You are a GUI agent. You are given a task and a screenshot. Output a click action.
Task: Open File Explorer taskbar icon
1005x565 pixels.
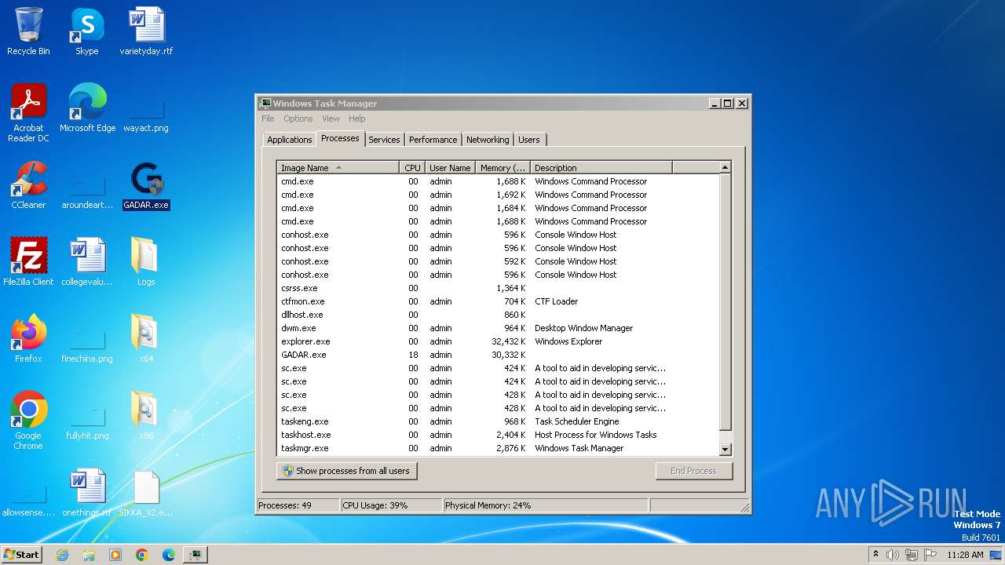(89, 555)
